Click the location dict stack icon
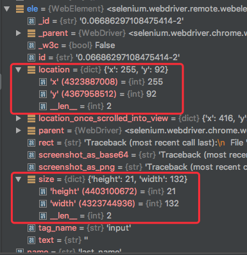Viewport: 247px width, 255px height. tap(31, 70)
